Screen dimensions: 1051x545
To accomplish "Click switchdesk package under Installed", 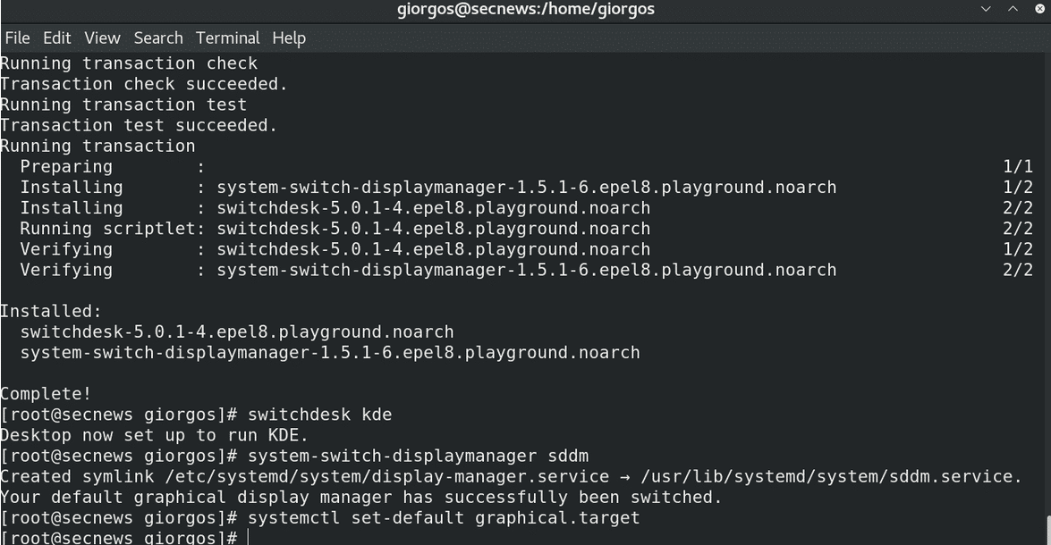I will 237,332.
